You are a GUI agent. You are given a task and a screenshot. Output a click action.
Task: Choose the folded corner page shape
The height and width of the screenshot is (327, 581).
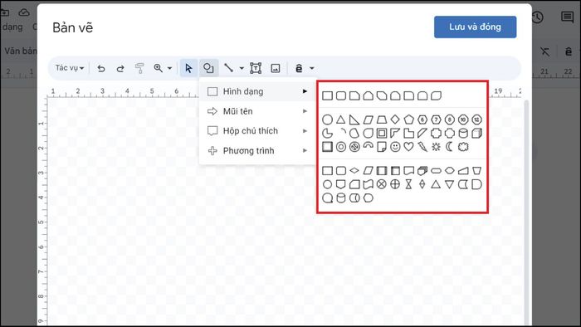(382, 147)
